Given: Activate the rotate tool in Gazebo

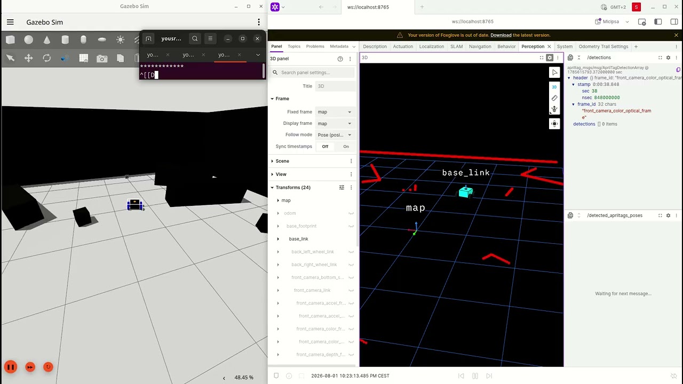Looking at the screenshot, I should [x=47, y=58].
